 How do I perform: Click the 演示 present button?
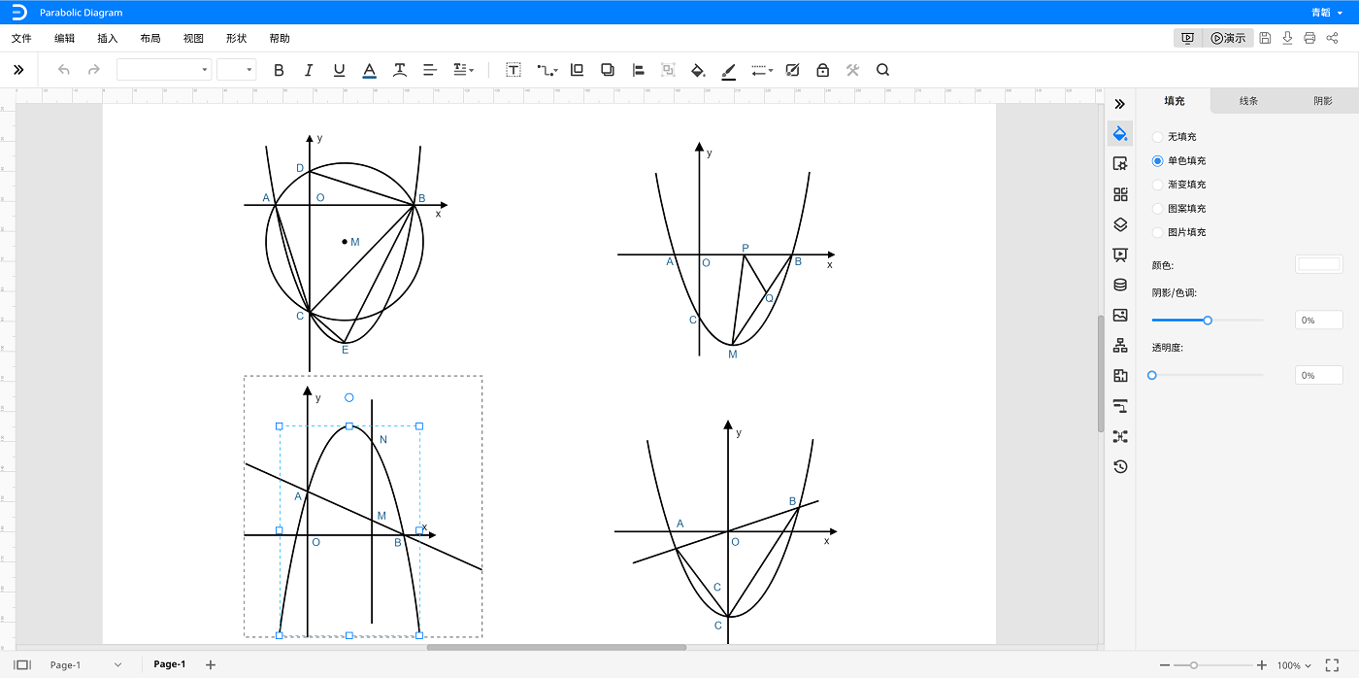click(1228, 38)
